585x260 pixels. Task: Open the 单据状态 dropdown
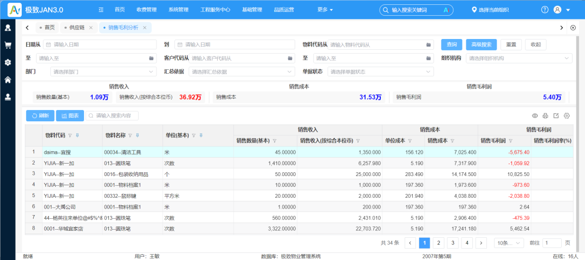(x=381, y=71)
